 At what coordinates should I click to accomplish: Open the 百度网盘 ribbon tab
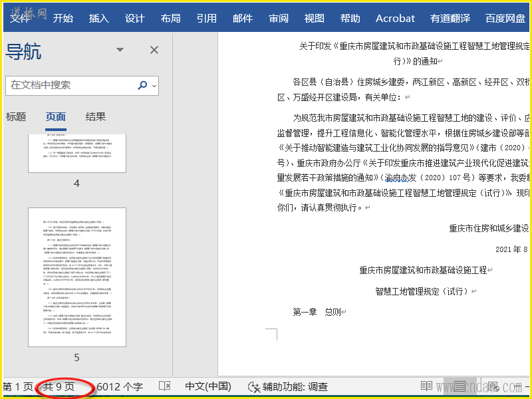pyautogui.click(x=505, y=19)
